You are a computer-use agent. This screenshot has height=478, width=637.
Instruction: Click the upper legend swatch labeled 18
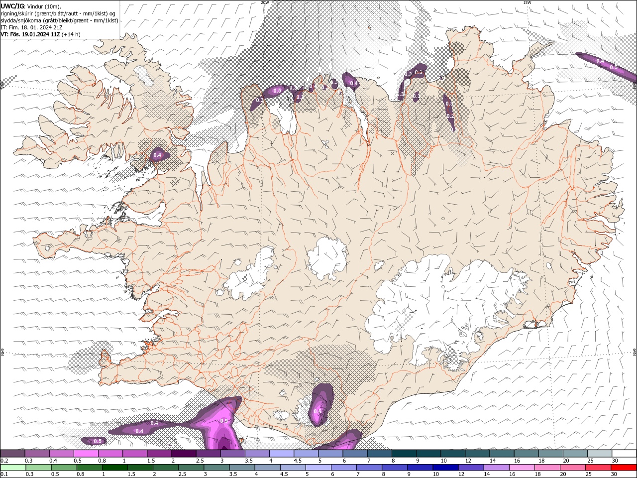[x=550, y=454]
